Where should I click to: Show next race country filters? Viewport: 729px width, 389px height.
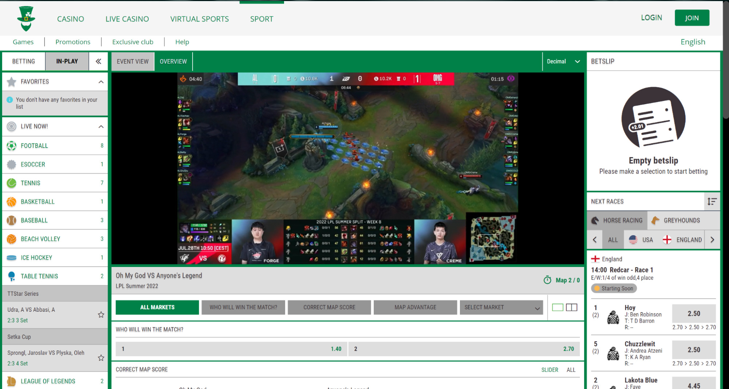(712, 240)
